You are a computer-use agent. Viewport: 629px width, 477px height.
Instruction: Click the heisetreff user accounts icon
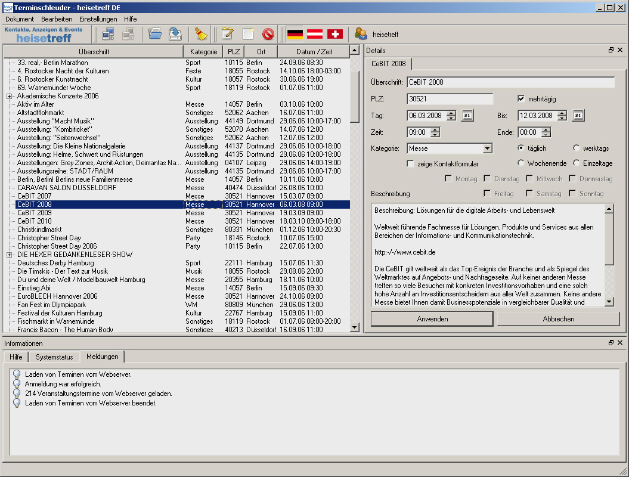pos(361,35)
